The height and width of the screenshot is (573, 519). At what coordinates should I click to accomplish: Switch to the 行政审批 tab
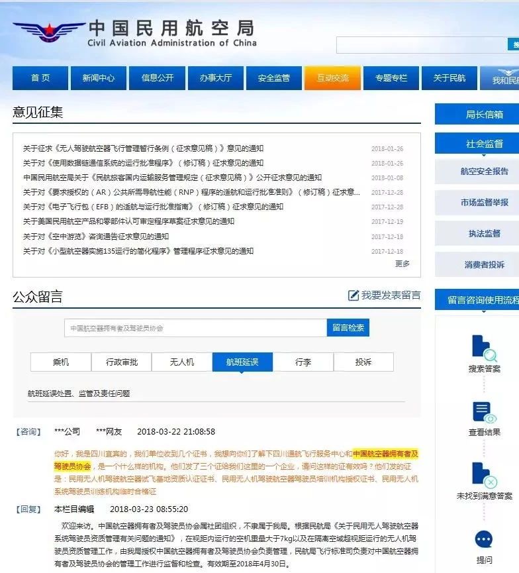point(122,362)
